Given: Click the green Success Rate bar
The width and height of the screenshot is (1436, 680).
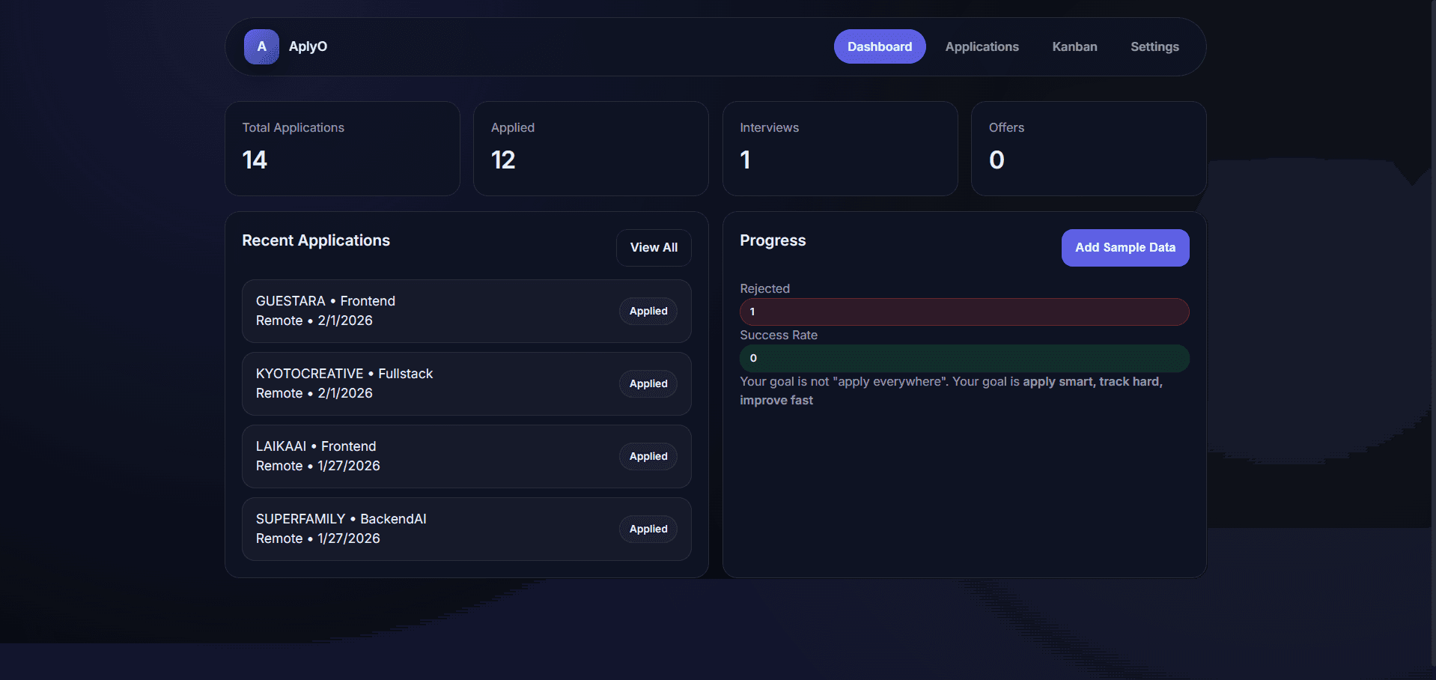Looking at the screenshot, I should click(964, 359).
